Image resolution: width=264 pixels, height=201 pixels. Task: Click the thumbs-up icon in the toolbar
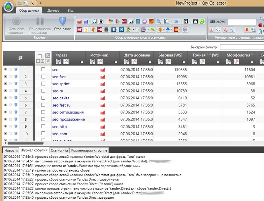pos(195,21)
